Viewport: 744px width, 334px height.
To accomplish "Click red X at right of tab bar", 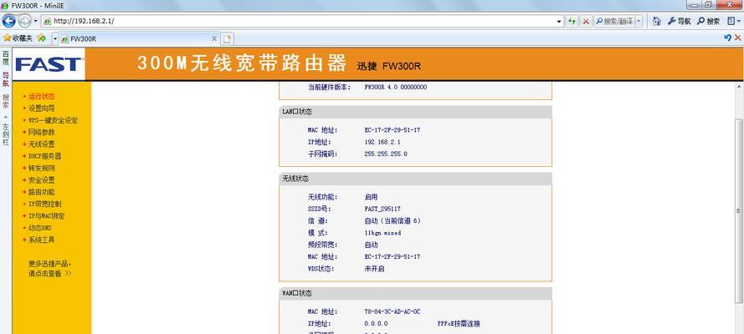I will coord(738,38).
